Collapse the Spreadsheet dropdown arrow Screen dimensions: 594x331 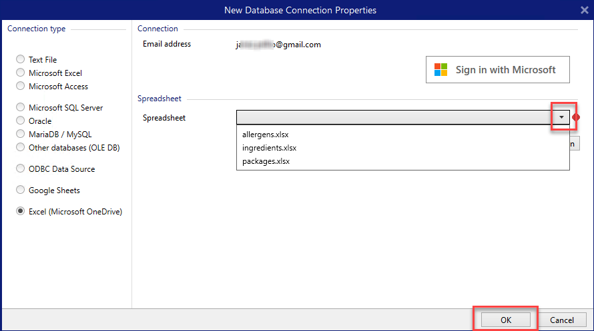click(x=562, y=117)
